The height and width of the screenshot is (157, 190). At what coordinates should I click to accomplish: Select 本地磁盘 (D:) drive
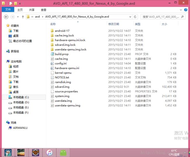[21, 102]
